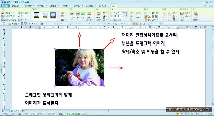Click the print preview toolbar icon
Viewport: 214px width, 116px height.
[26, 23]
